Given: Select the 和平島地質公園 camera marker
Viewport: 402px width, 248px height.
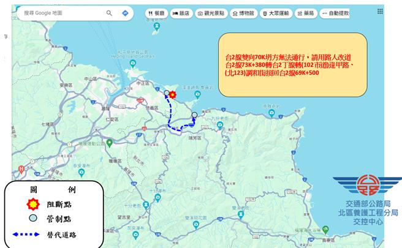Looking at the screenshot, I should 132,63.
